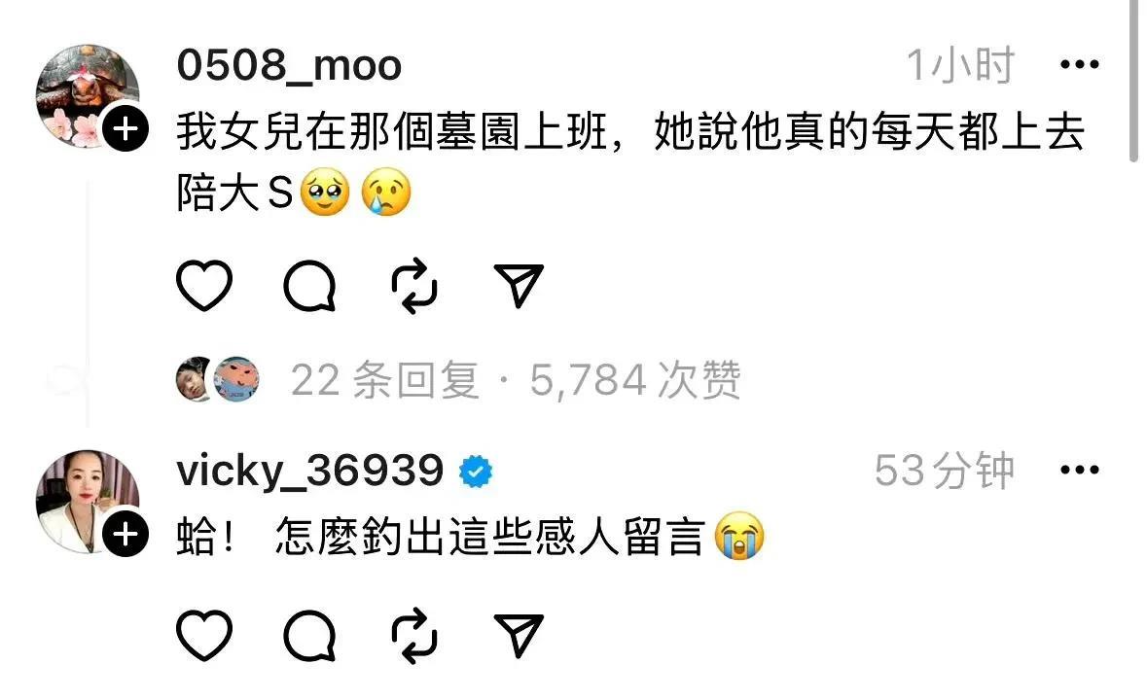The height and width of the screenshot is (700, 1147).
Task: Open more options for 0508_moo's post
Action: coord(1080,64)
